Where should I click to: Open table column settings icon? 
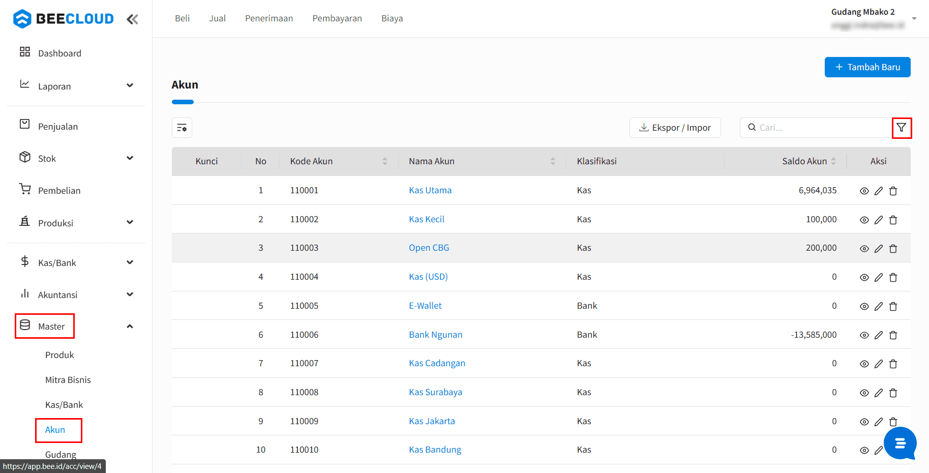pyautogui.click(x=182, y=128)
